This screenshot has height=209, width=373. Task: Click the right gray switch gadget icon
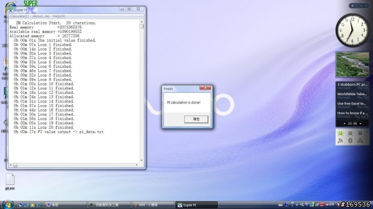pyautogui.click(x=360, y=133)
